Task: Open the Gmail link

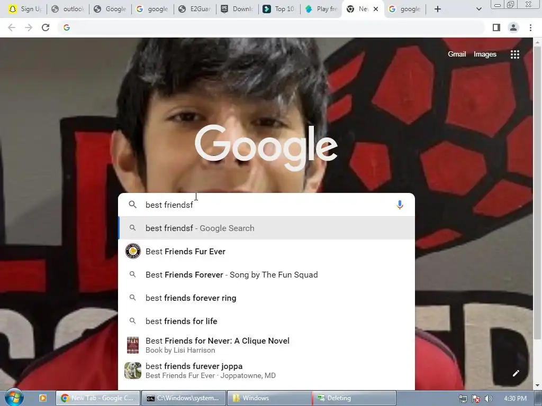Action: click(457, 54)
